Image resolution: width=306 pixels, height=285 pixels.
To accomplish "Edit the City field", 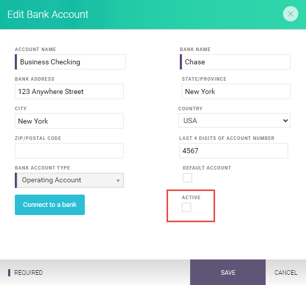I will (69, 121).
